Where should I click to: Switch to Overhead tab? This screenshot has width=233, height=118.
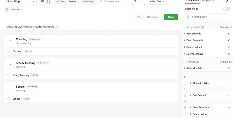coord(72,2)
